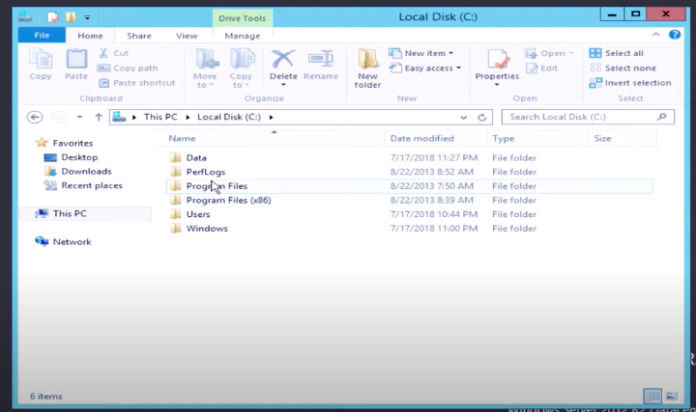
Task: Refresh the address bar location
Action: click(x=482, y=118)
